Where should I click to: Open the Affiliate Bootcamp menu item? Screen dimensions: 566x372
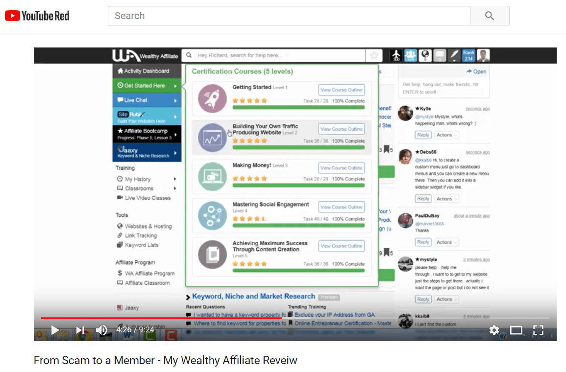[x=147, y=134]
